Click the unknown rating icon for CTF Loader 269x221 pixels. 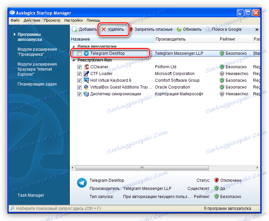(x=222, y=74)
